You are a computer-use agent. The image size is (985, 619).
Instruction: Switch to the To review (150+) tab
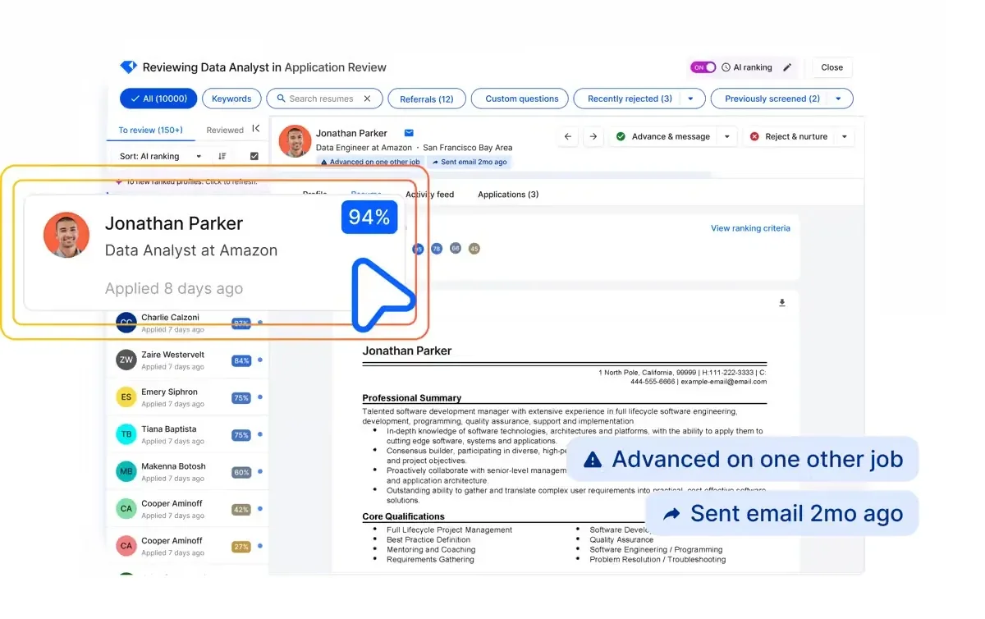(x=150, y=130)
